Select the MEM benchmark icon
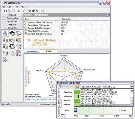The width and height of the screenshot is (135, 119). pos(5,46)
